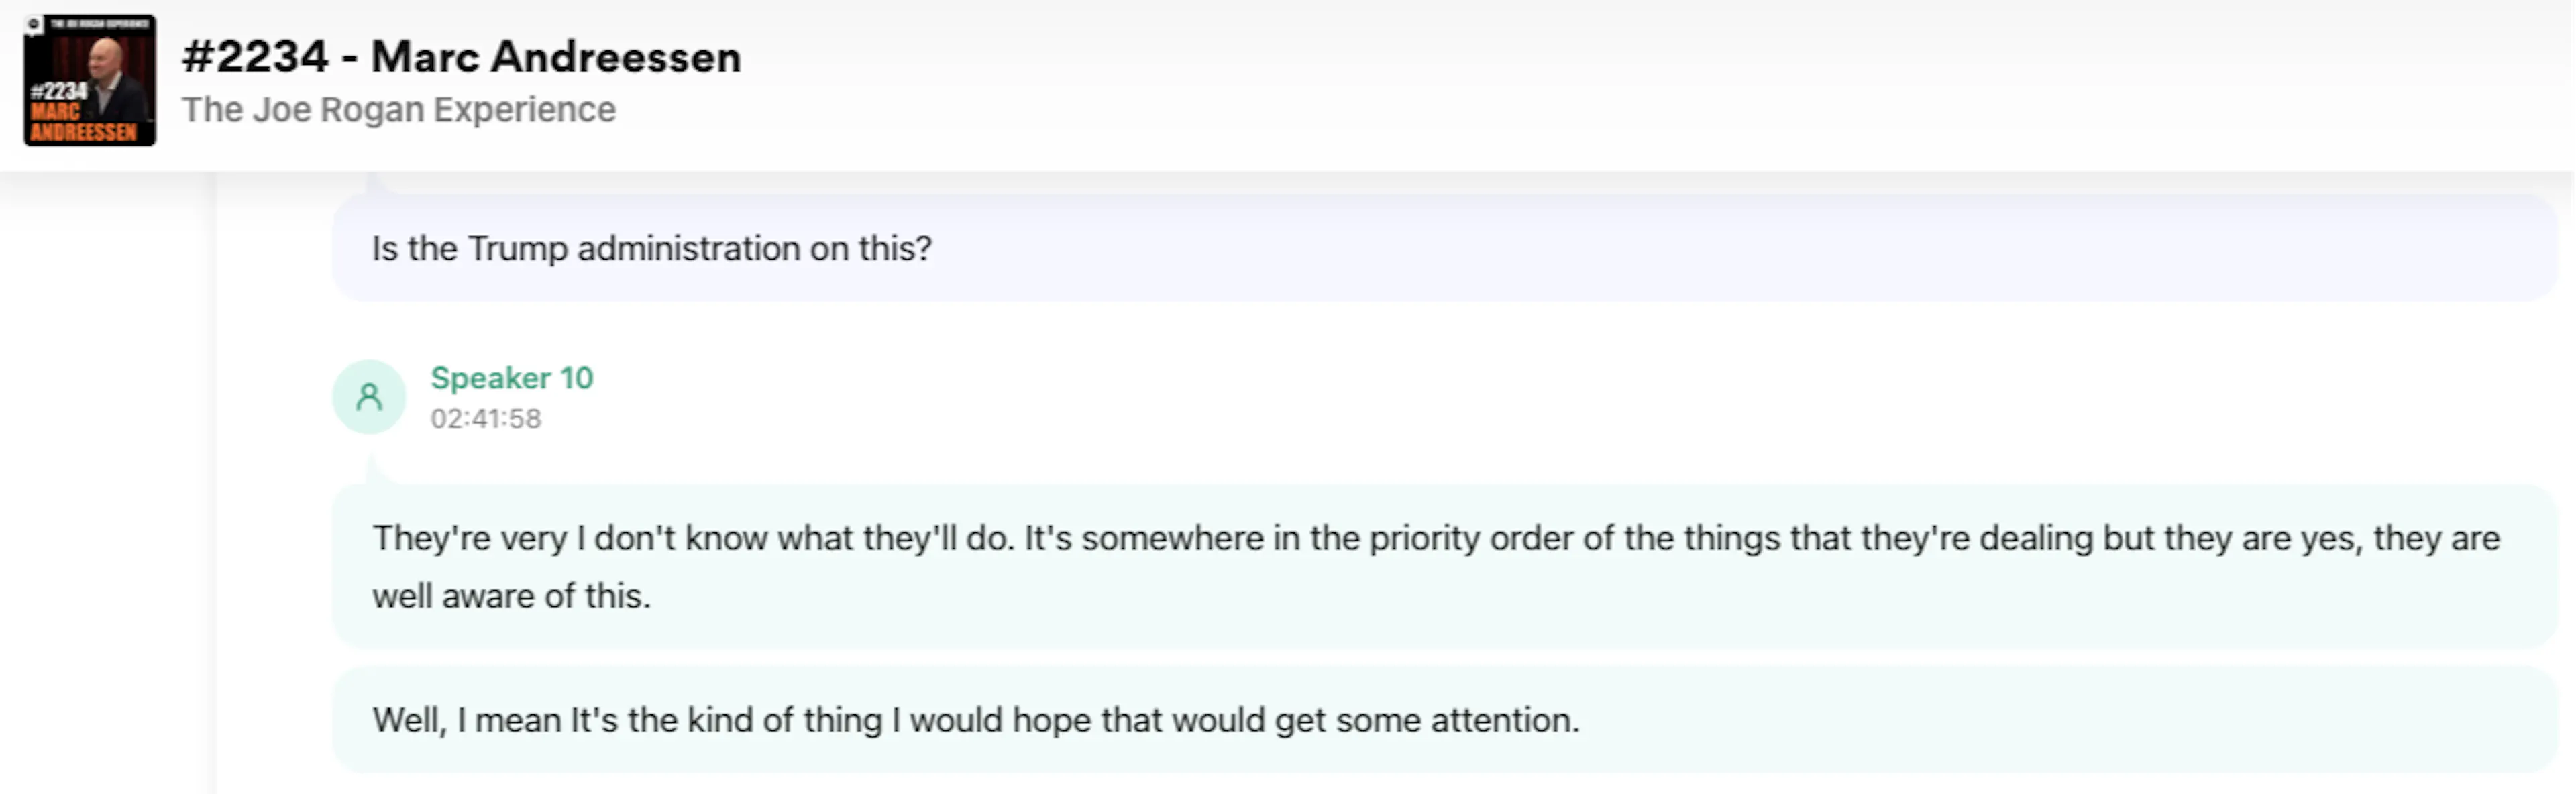This screenshot has width=2576, height=794.
Task: Click the Speaker 10 avatar icon
Action: click(x=369, y=397)
